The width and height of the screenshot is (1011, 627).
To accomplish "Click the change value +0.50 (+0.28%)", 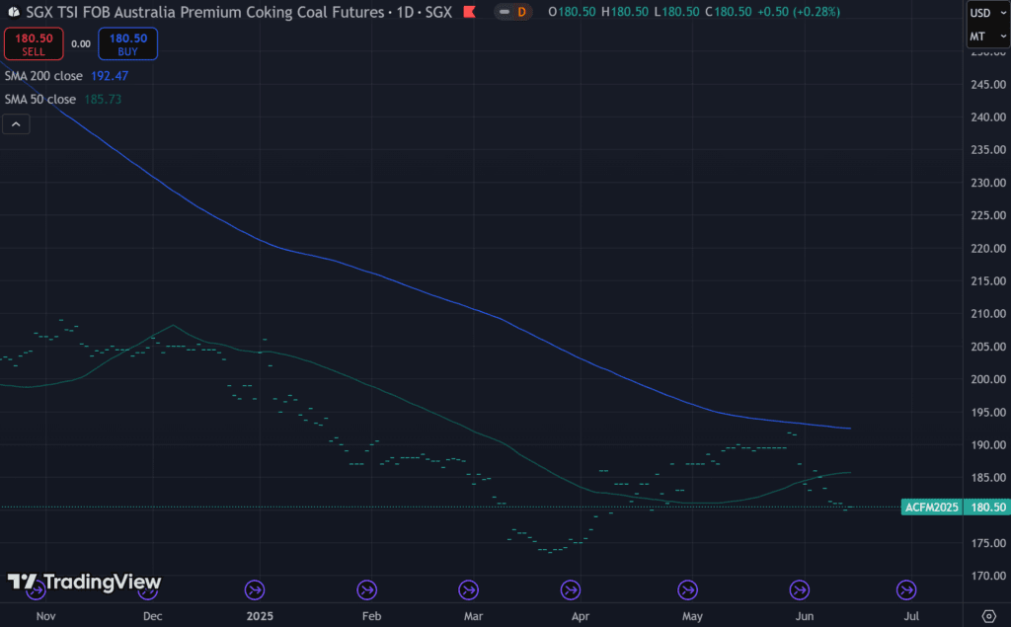I will [798, 12].
